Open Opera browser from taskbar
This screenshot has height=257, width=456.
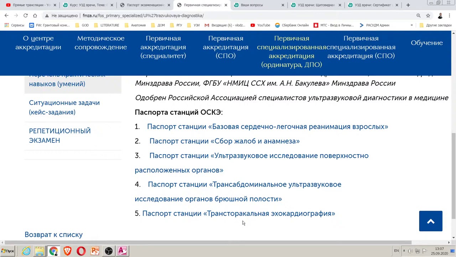tap(81, 251)
